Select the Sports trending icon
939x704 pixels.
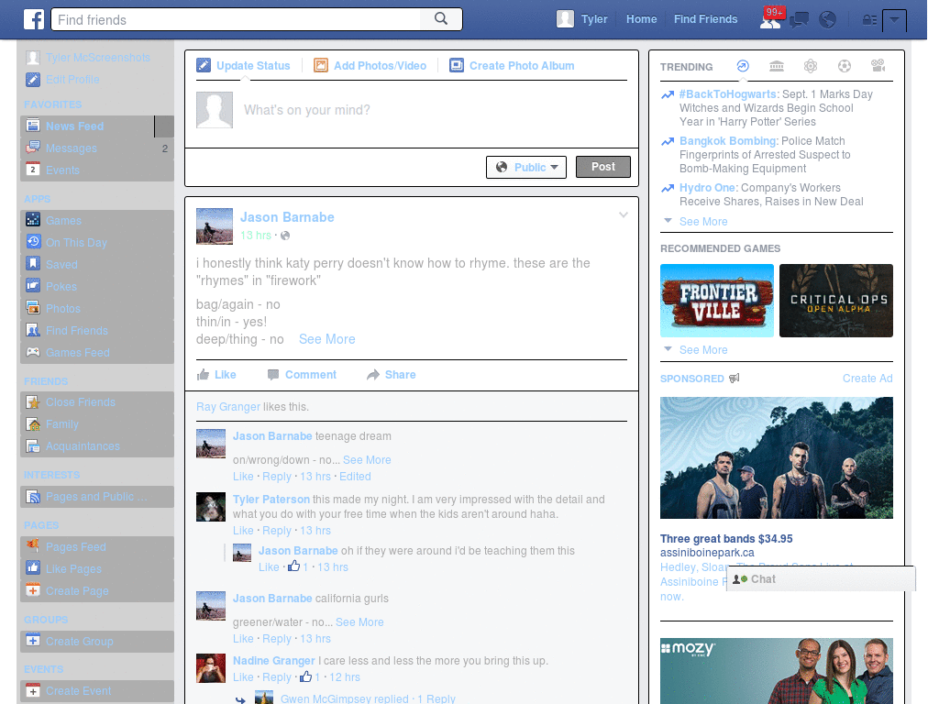845,66
